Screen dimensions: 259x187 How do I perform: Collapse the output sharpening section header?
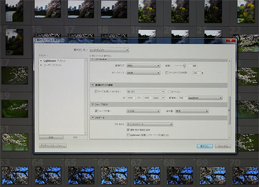(x=159, y=104)
